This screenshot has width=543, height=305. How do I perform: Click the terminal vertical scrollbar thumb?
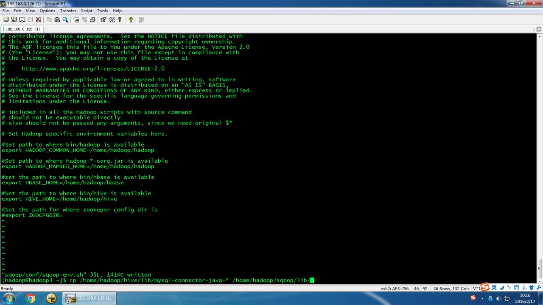click(x=540, y=268)
